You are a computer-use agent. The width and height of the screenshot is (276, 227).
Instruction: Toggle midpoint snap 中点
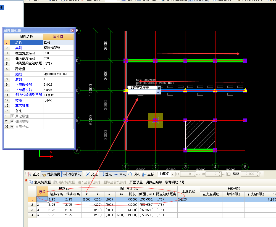120,174
